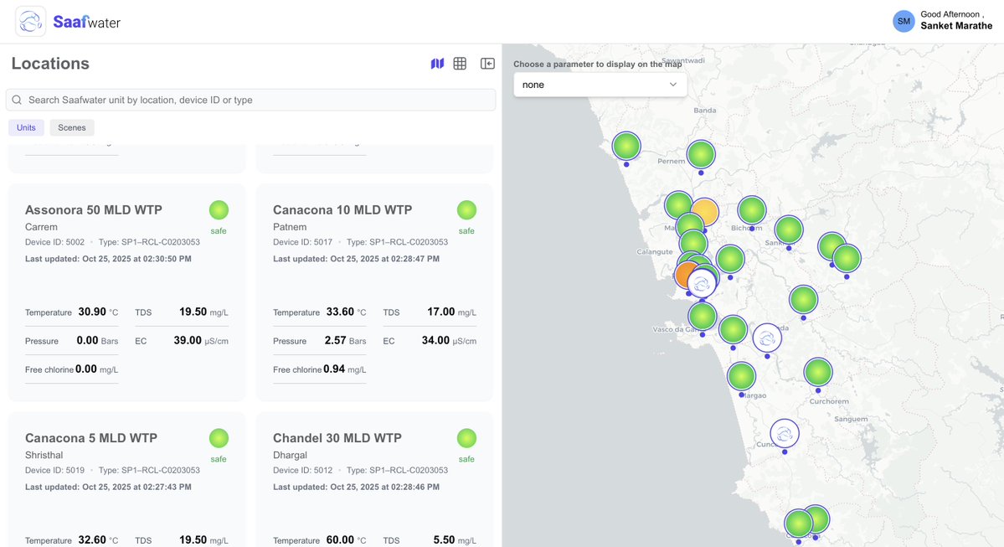Screen dimensions: 1004x547
Task: Click Chandel 30 MLD WTP safe status indicator
Action: point(466,438)
